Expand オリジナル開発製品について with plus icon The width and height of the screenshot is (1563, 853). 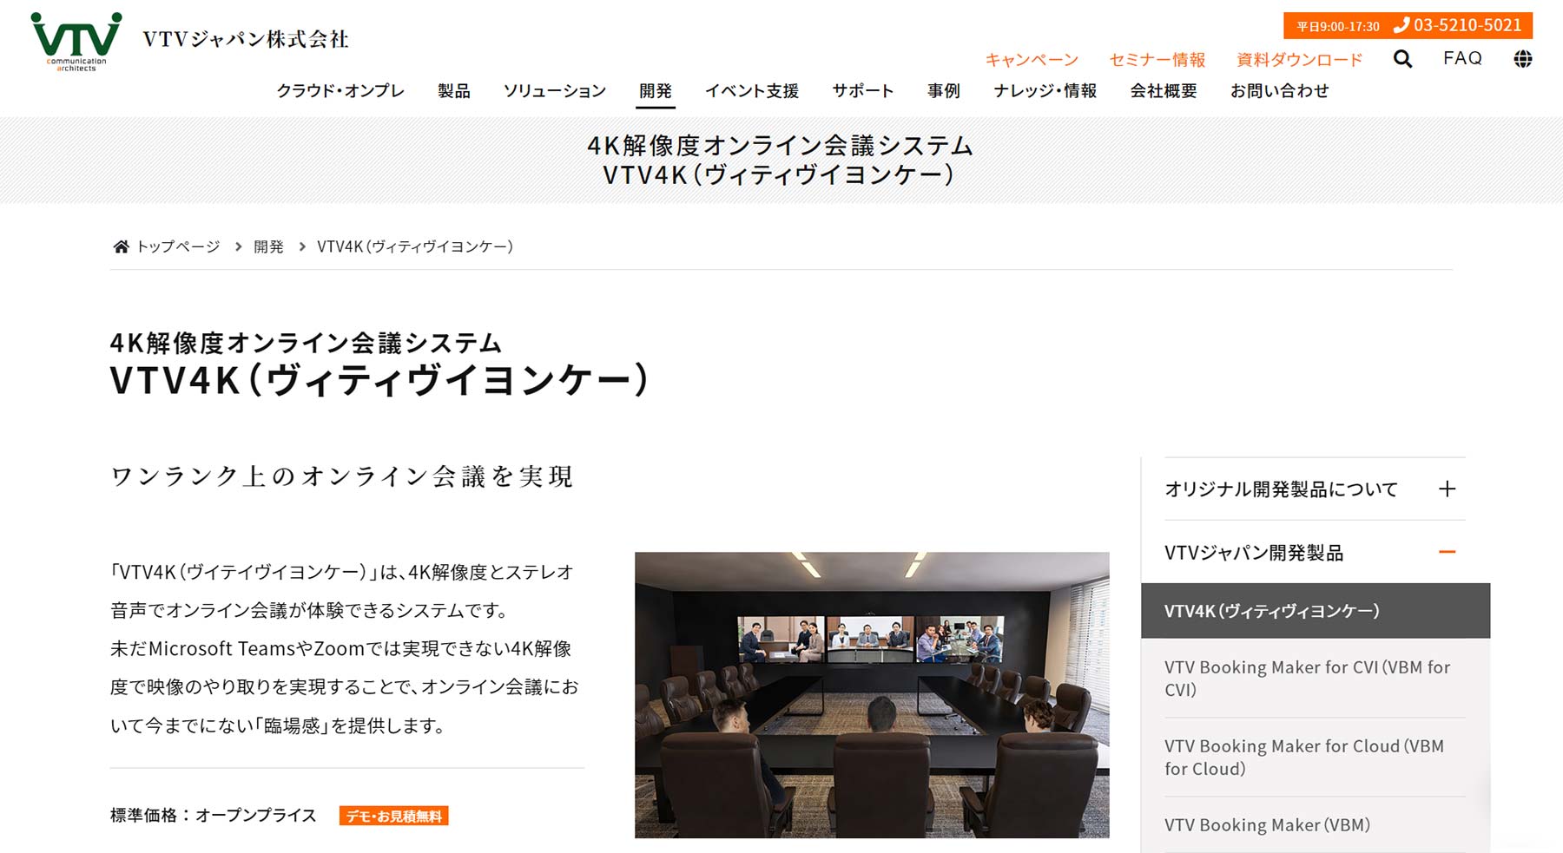1447,489
